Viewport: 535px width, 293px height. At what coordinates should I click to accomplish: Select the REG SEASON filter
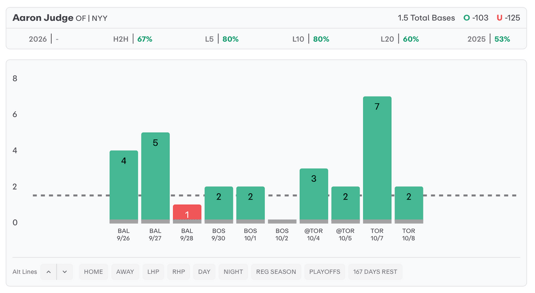(x=276, y=272)
